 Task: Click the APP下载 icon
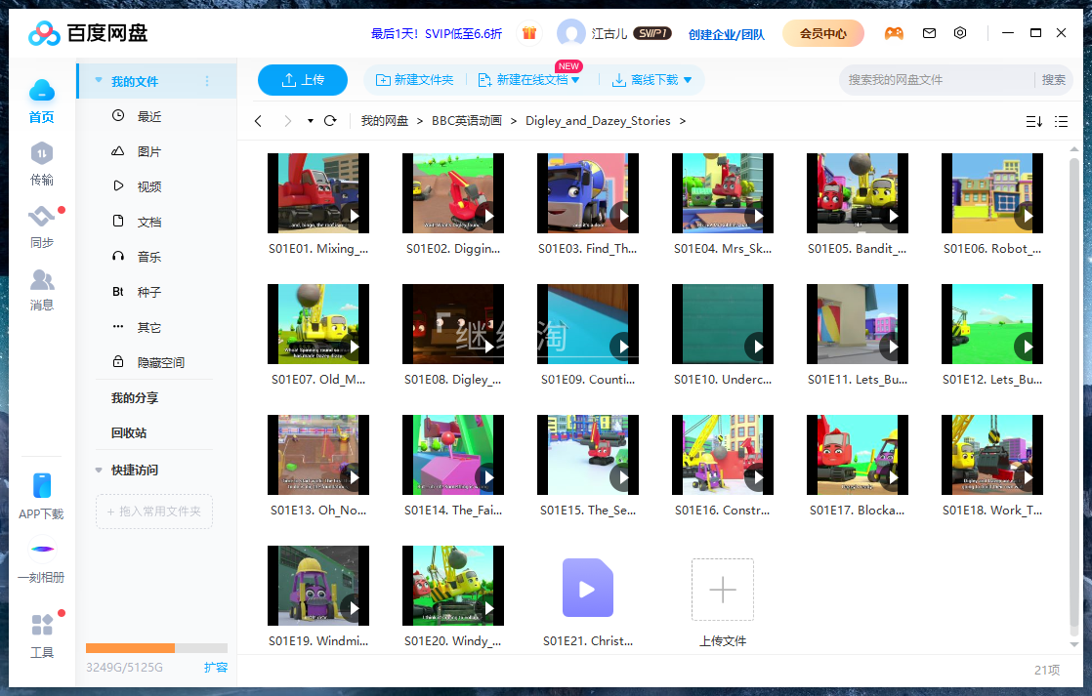(42, 486)
